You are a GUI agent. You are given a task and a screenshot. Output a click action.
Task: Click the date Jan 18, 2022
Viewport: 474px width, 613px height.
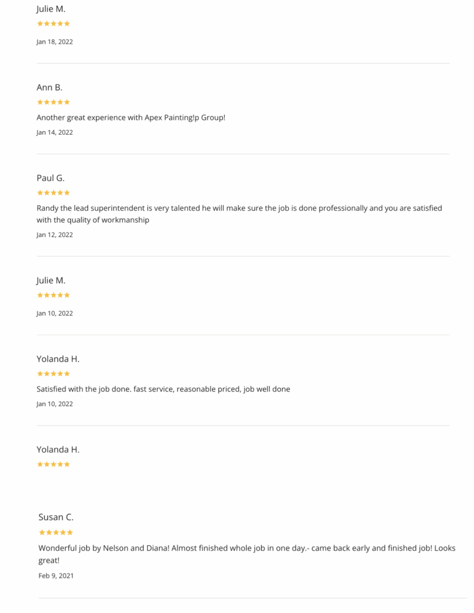[x=55, y=42]
